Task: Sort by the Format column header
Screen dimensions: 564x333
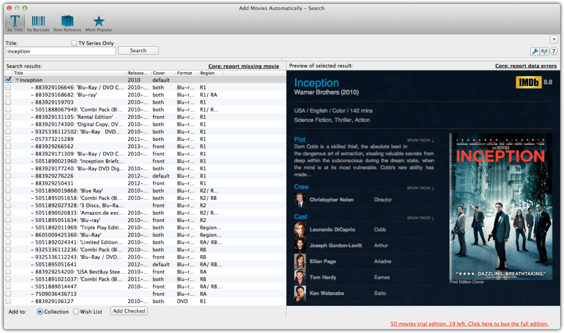Action: click(187, 73)
